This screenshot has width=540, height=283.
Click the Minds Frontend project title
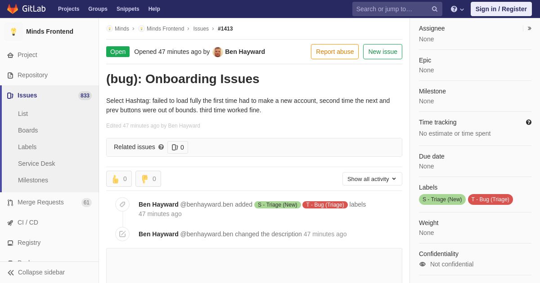coord(49,31)
